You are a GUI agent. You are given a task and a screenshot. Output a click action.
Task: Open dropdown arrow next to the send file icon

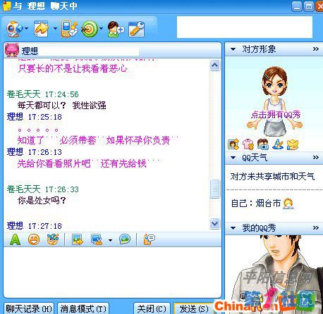[55, 29]
